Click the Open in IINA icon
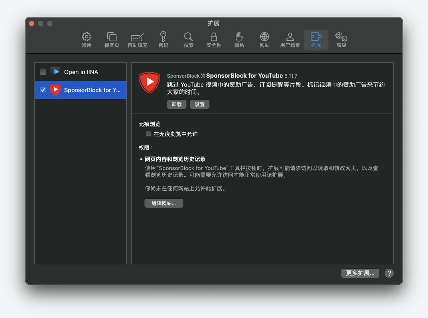428x318 pixels. tap(55, 72)
